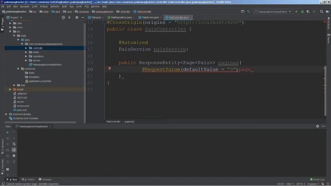Click Project panel horizontal scrollbar
Image resolution: width=331 pixels, height=186 pixels.
(40, 122)
